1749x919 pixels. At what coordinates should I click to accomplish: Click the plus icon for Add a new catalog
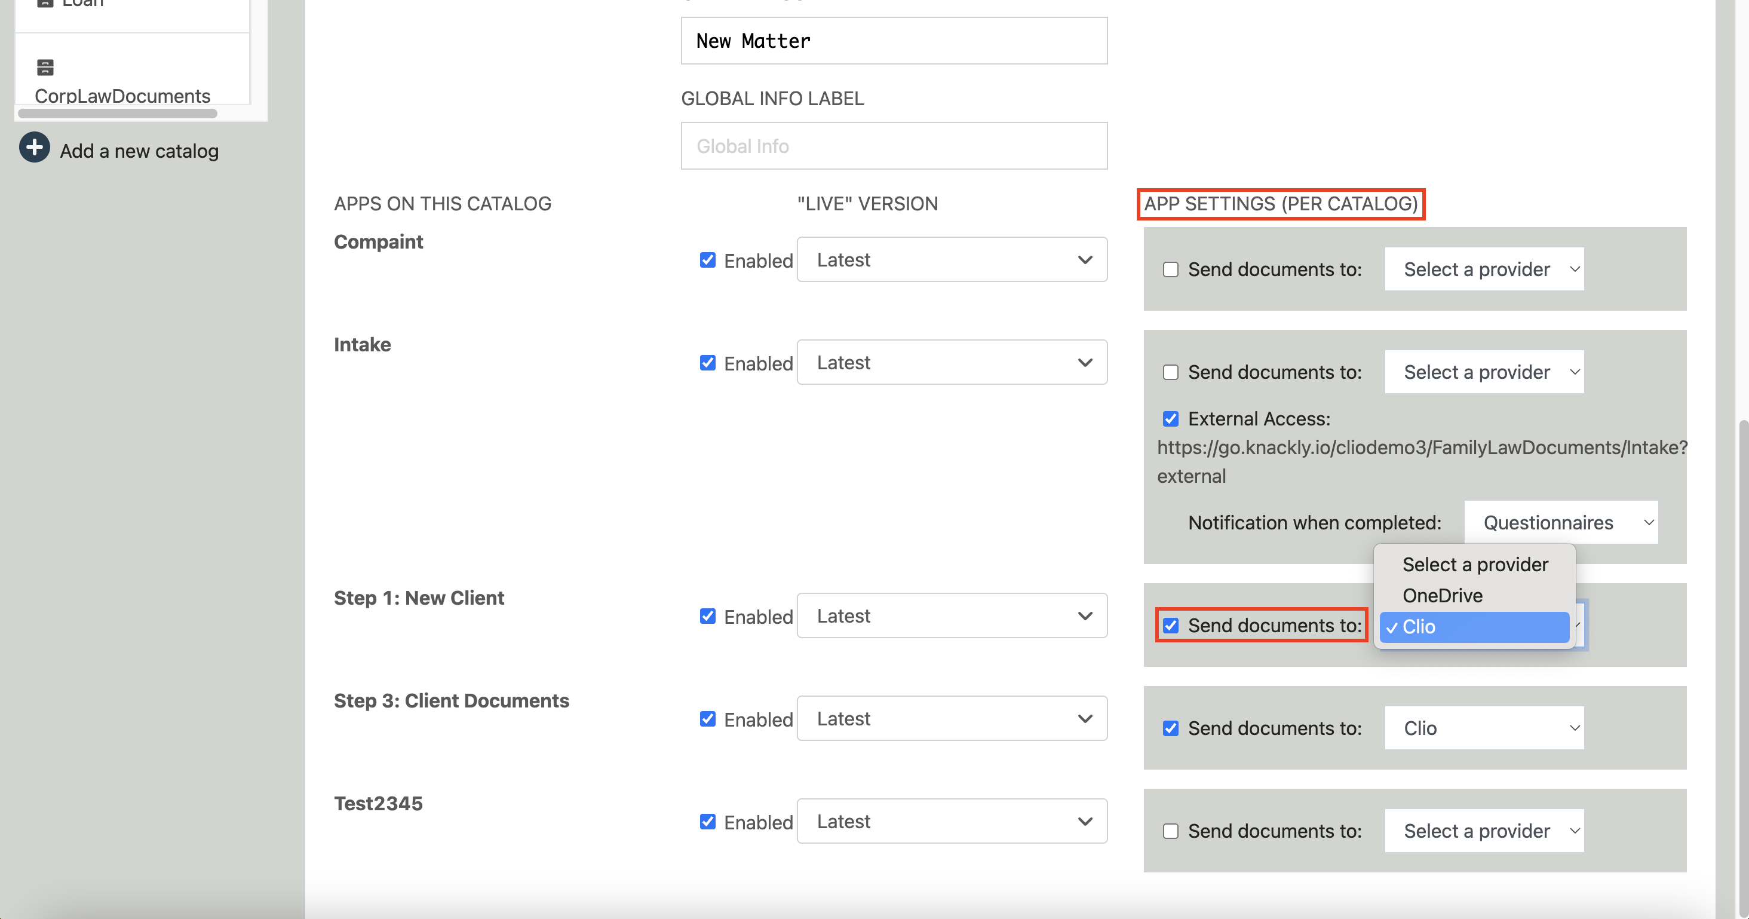[x=34, y=148]
